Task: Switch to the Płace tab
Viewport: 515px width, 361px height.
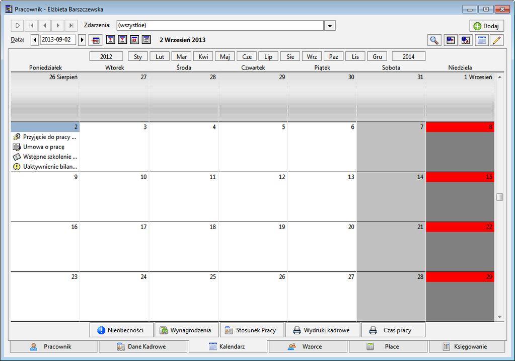Action: 388,346
